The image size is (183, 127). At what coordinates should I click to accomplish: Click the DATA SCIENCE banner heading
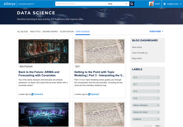36,13
